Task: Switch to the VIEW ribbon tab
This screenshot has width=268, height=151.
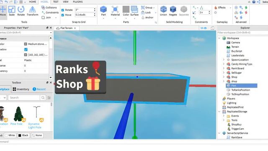Action: [66, 2]
